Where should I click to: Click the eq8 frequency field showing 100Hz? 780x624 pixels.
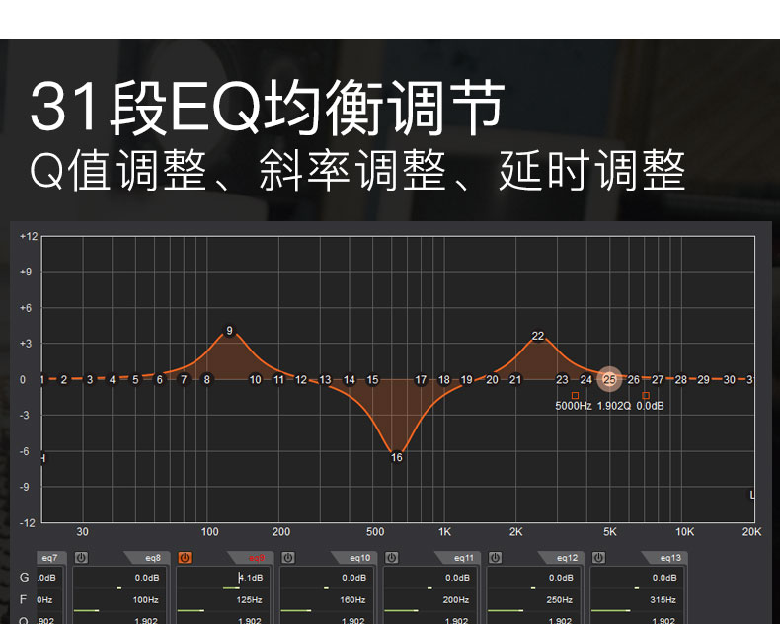[x=146, y=599]
